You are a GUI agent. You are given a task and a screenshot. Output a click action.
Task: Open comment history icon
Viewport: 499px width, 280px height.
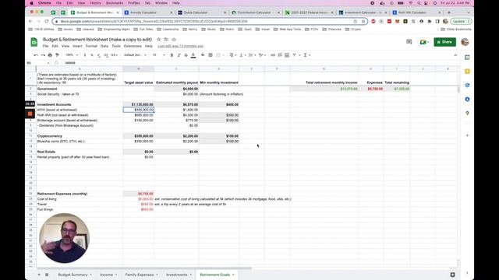coord(409,42)
